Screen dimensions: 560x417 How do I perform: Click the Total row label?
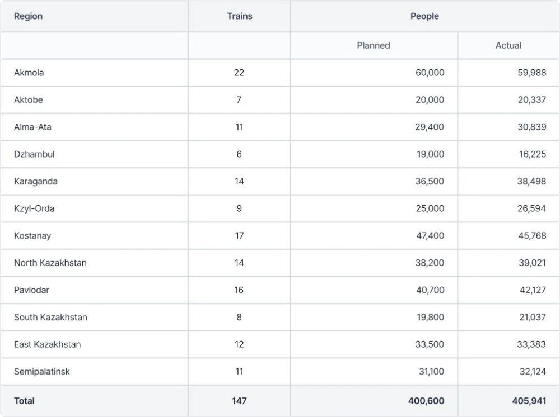pyautogui.click(x=24, y=401)
